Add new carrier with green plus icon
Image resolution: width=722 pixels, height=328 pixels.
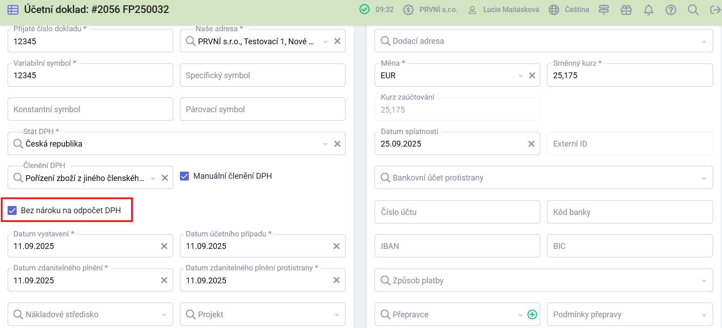click(x=532, y=315)
